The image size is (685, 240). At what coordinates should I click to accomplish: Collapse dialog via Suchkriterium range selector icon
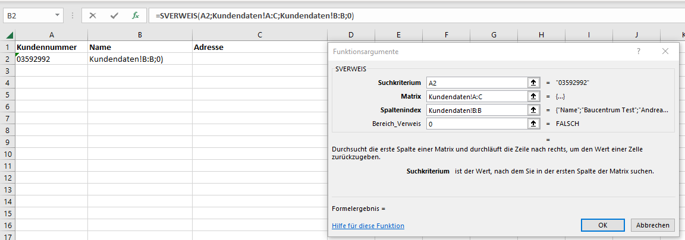tap(533, 83)
